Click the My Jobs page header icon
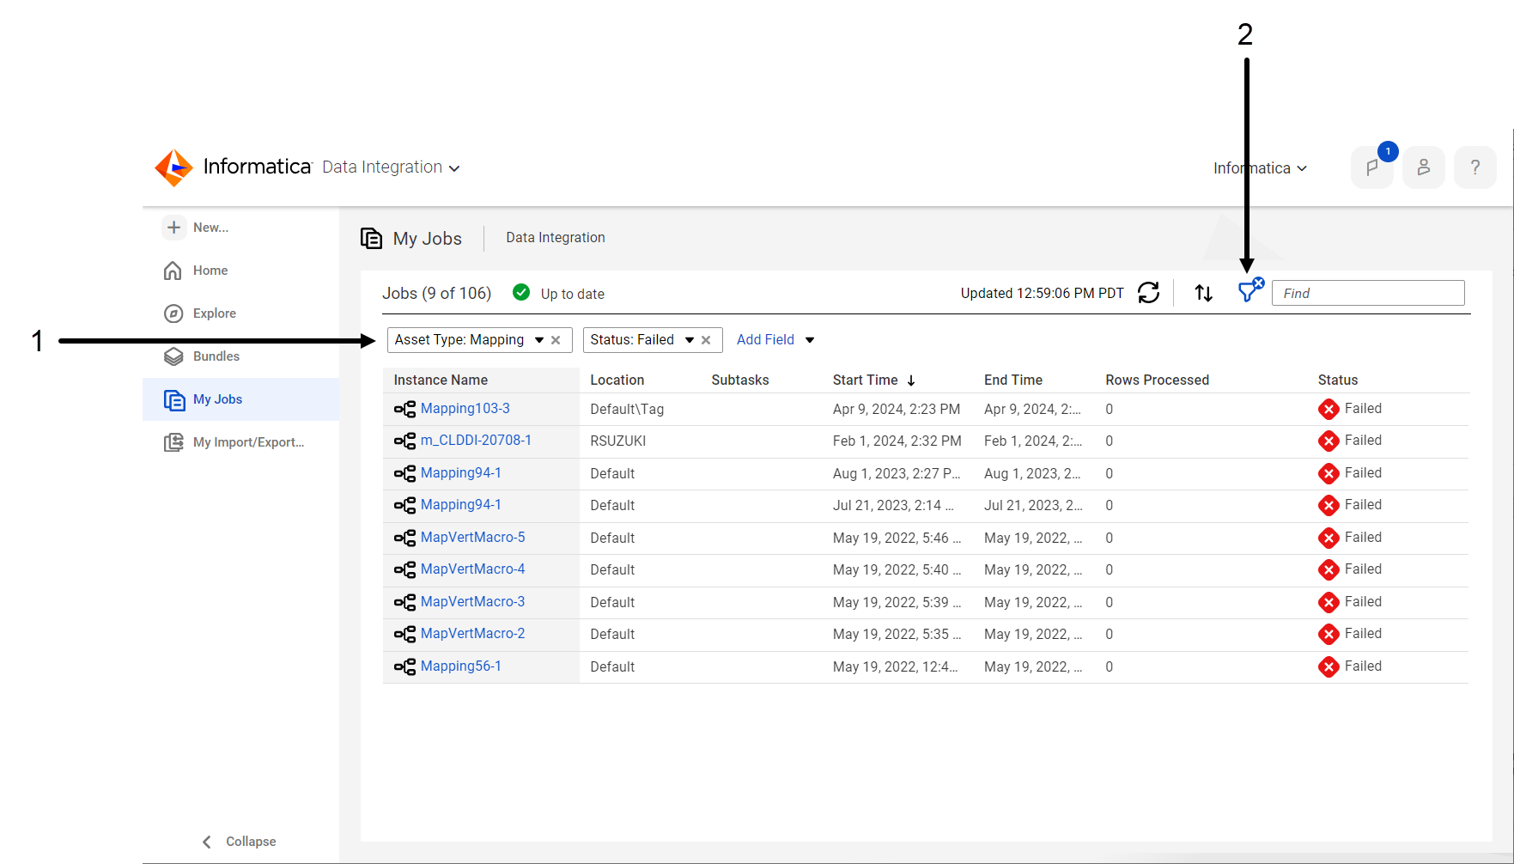 371,238
